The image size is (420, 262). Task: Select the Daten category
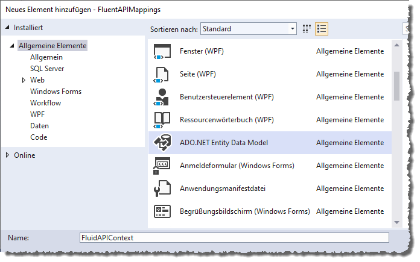tap(39, 126)
